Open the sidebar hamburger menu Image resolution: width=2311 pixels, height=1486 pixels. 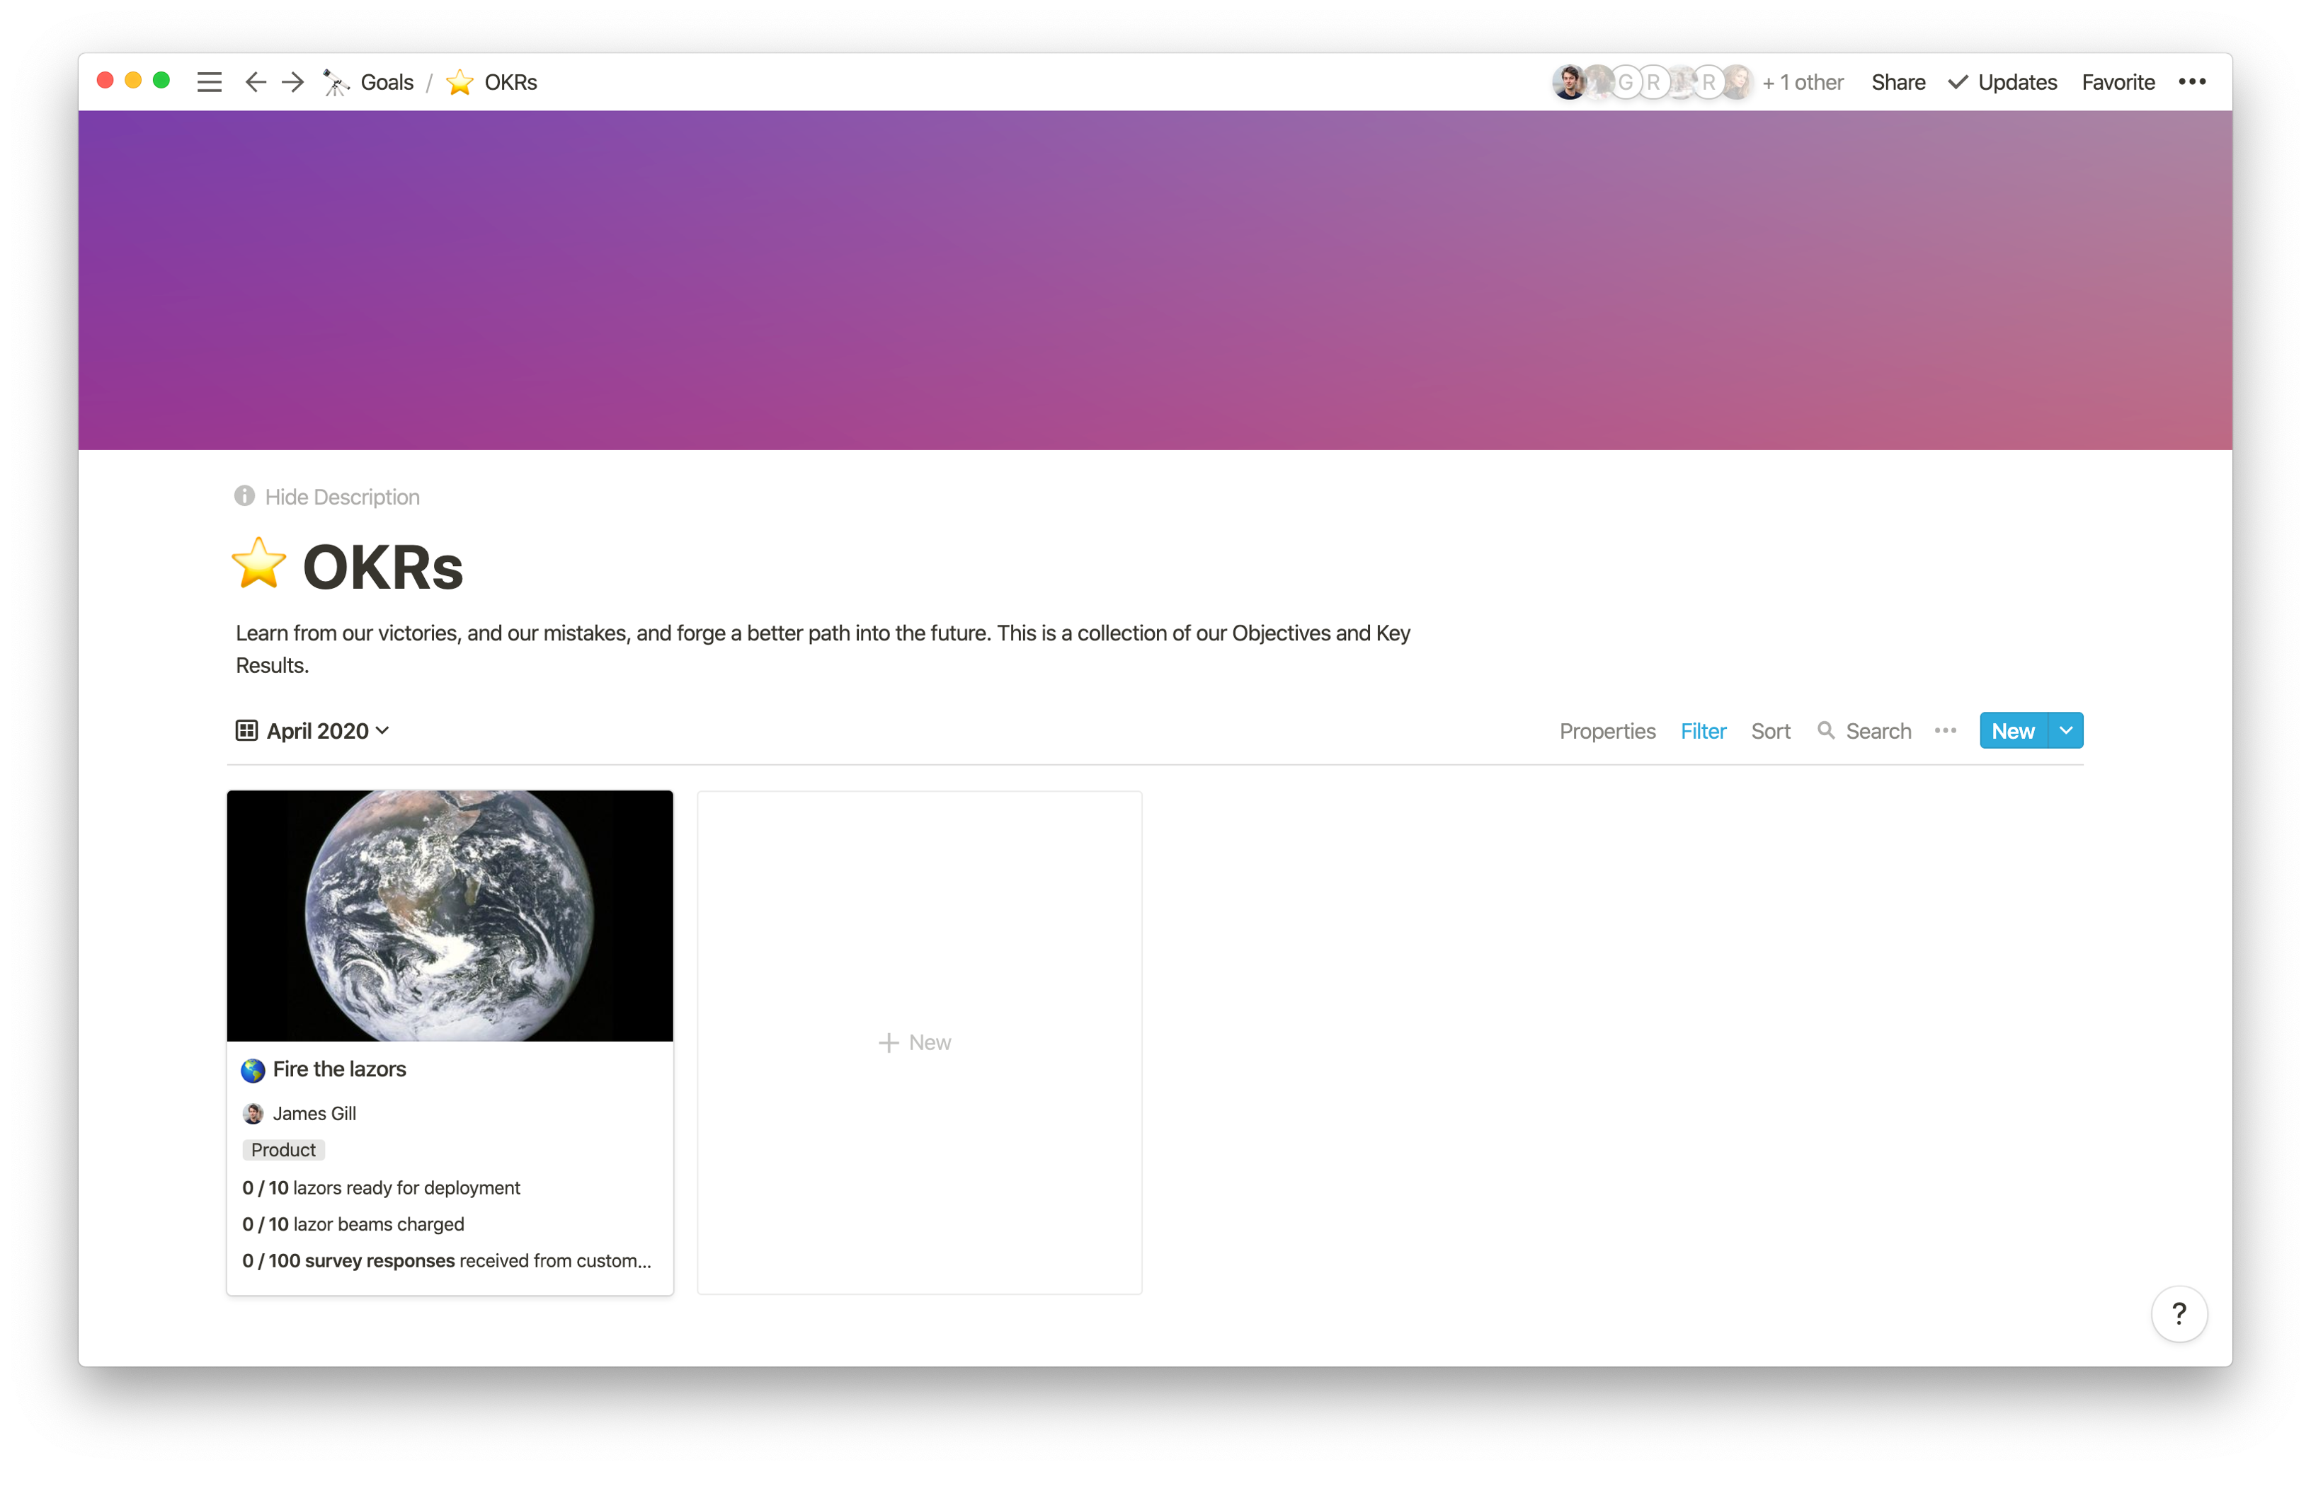[210, 82]
